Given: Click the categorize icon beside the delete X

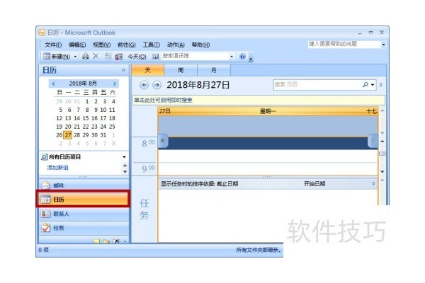Looking at the screenshot, I should [x=108, y=57].
